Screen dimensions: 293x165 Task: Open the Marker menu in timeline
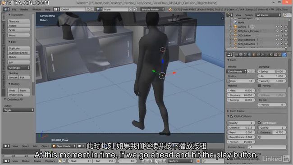(x=26, y=161)
